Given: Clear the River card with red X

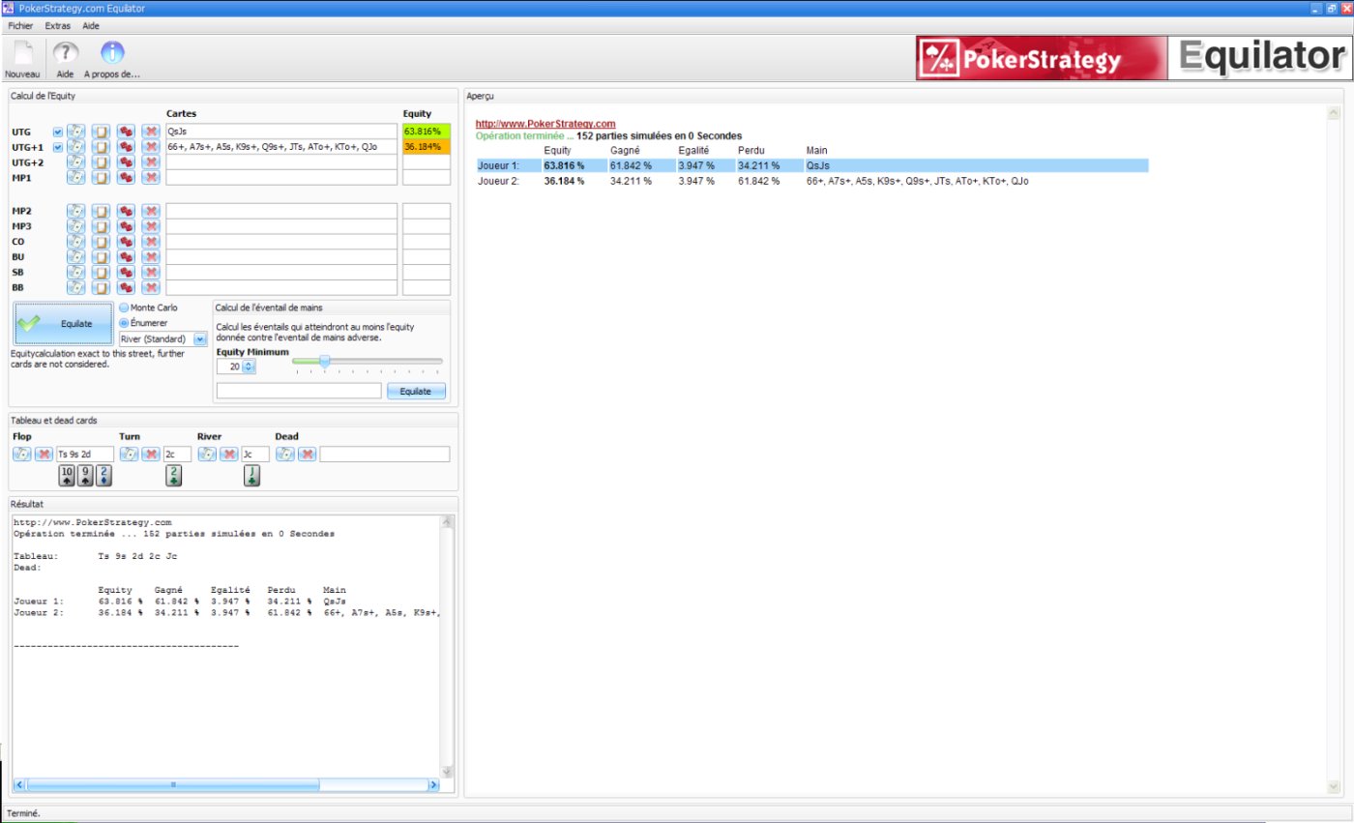Looking at the screenshot, I should pyautogui.click(x=229, y=455).
